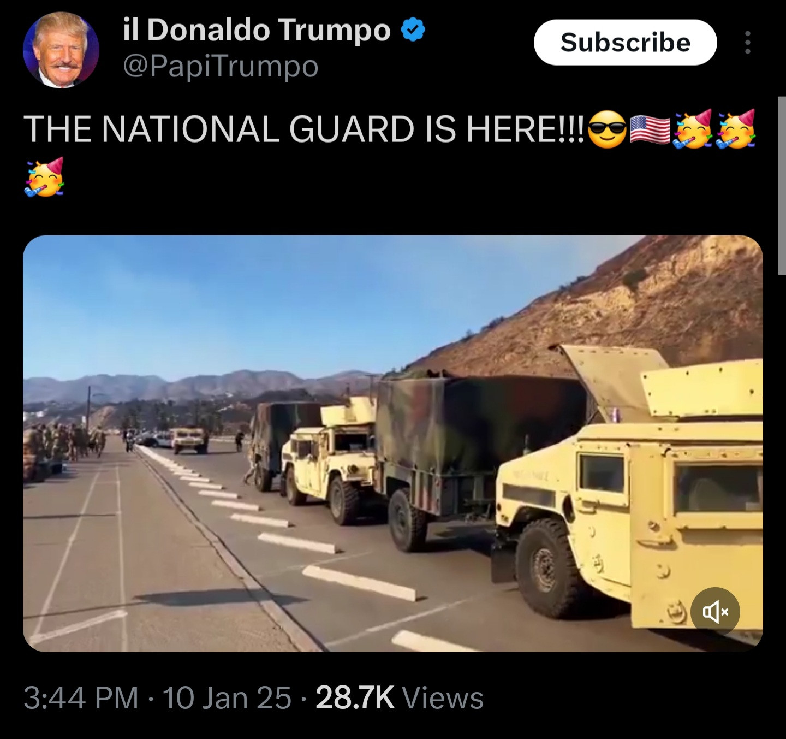Image resolution: width=786 pixels, height=739 pixels.
Task: Click the 3:44 PM timestamp
Action: click(x=81, y=697)
